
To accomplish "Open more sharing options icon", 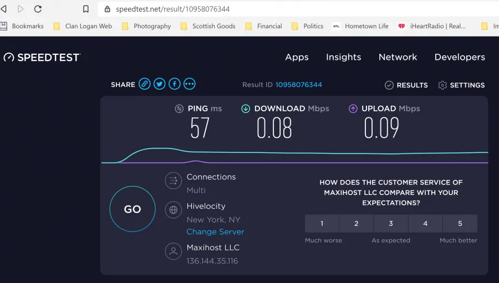I will pos(190,84).
